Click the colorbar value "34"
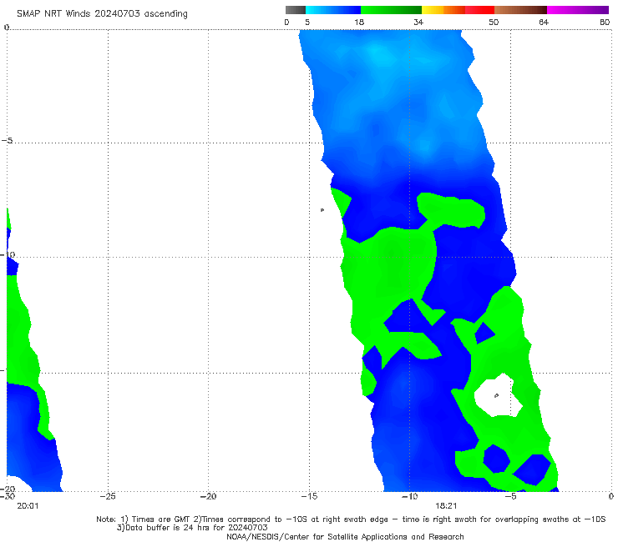 418,22
